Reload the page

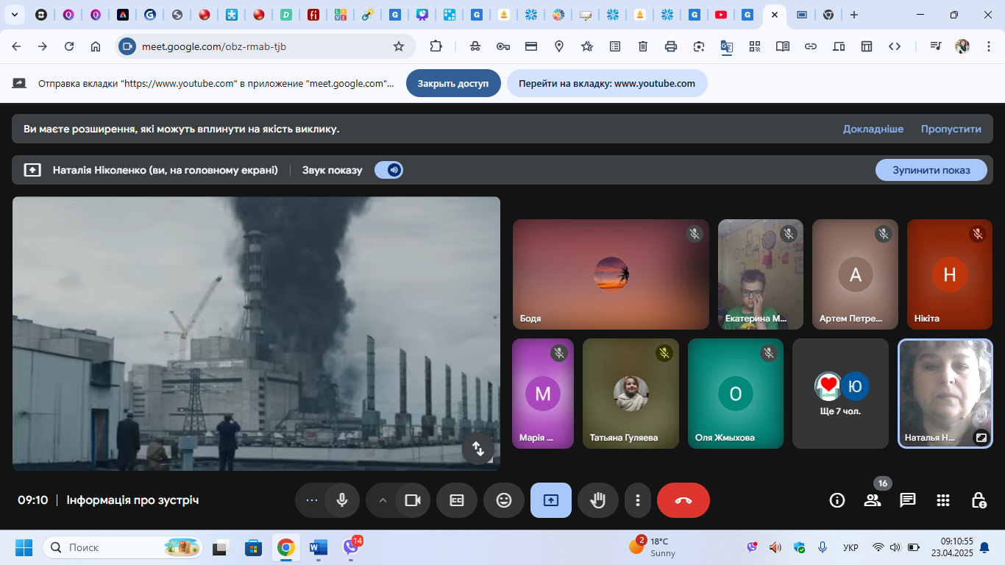point(69,46)
